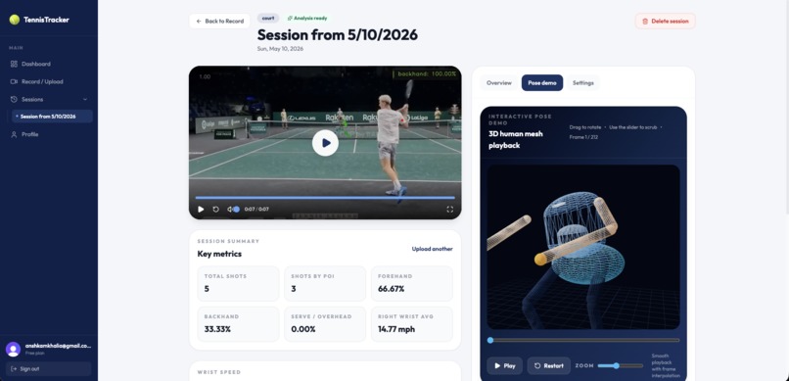This screenshot has width=789, height=381.
Task: Select the Pose demo tab
Action: click(x=542, y=83)
